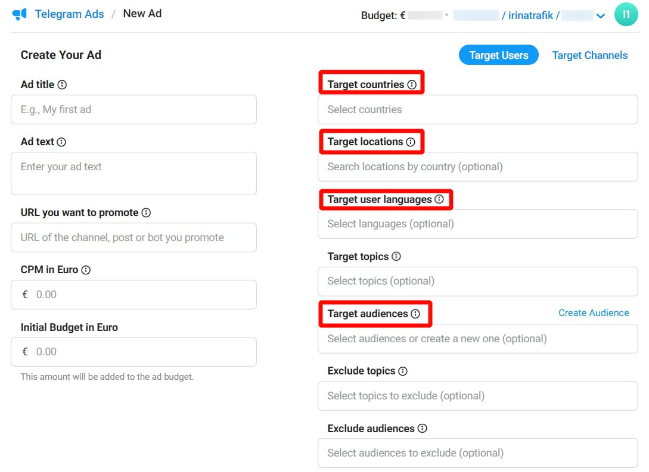Open the Select languages dropdown
This screenshot has width=649, height=472.
point(477,224)
